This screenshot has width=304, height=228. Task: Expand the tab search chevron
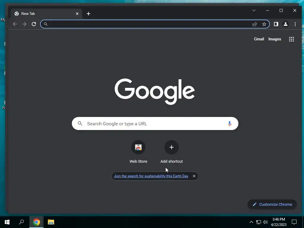click(254, 10)
